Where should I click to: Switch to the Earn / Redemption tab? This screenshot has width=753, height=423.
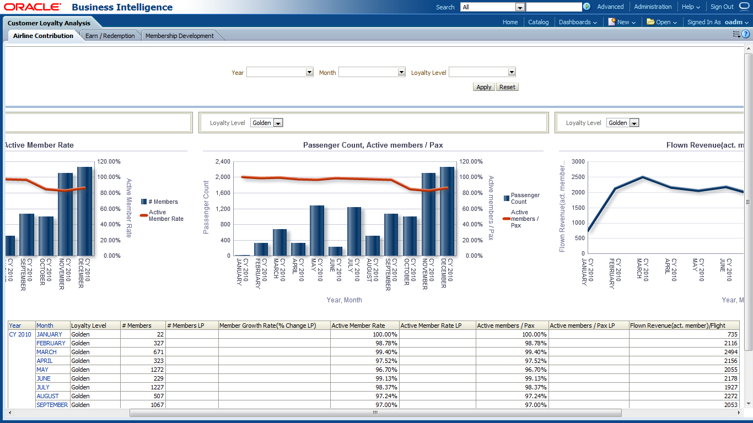pyautogui.click(x=110, y=36)
